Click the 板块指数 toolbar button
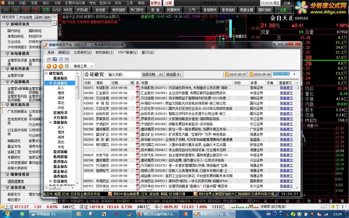 tap(119, 10)
